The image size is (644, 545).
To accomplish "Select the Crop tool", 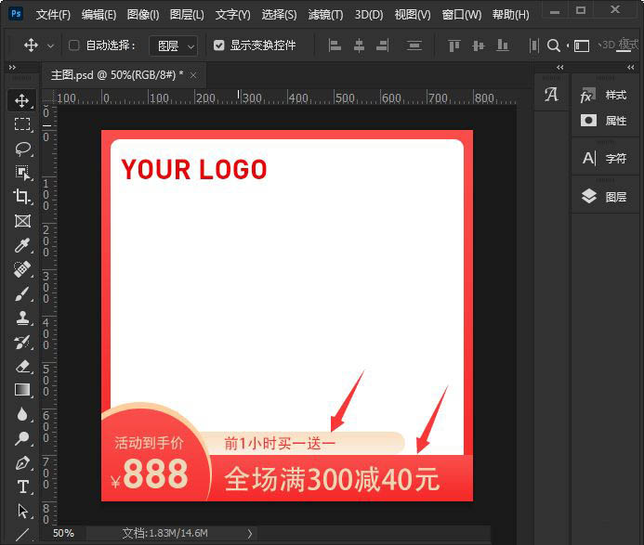I will (x=22, y=197).
